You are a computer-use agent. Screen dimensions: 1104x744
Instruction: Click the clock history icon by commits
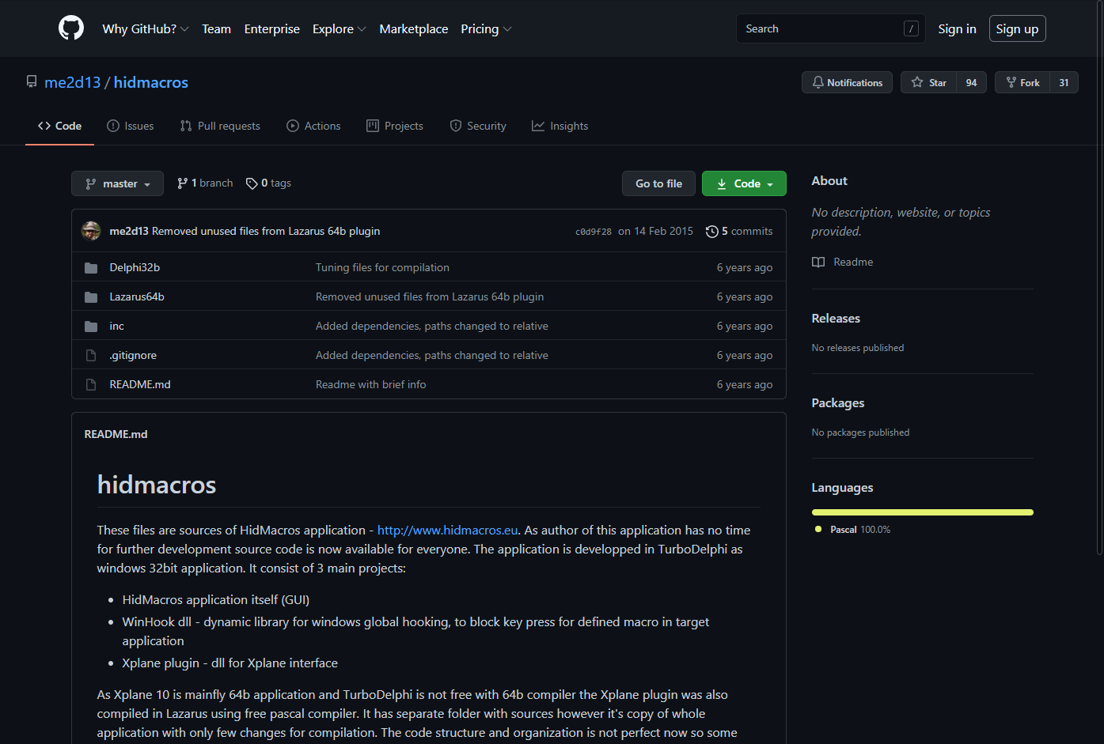(x=711, y=232)
